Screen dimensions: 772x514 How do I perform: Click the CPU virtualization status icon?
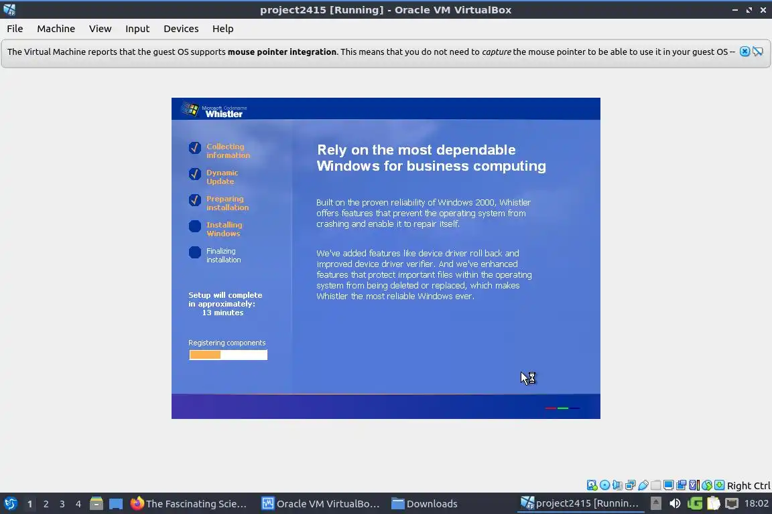click(x=694, y=485)
